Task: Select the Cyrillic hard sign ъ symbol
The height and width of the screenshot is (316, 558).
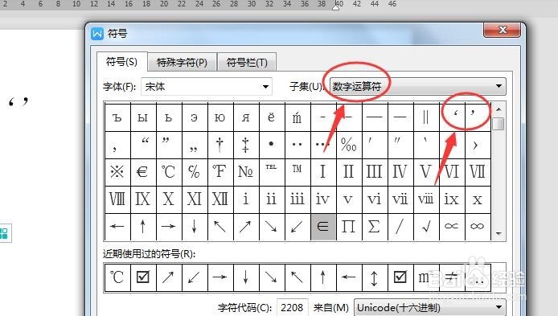Action: [117, 117]
